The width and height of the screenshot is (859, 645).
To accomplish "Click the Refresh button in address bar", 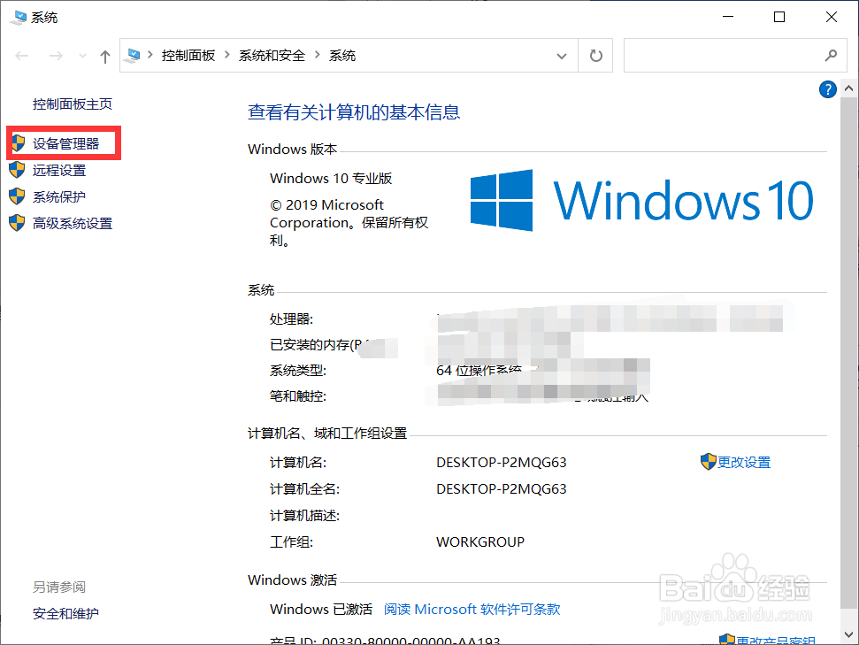I will pyautogui.click(x=595, y=56).
